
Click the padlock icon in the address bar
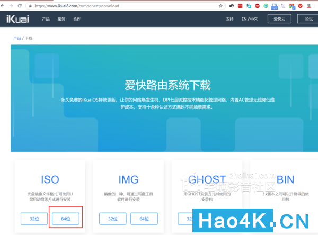click(30, 6)
